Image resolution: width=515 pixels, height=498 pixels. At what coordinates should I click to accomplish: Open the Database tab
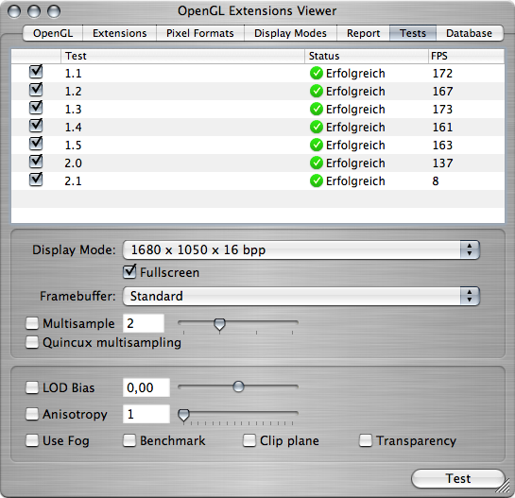point(470,33)
